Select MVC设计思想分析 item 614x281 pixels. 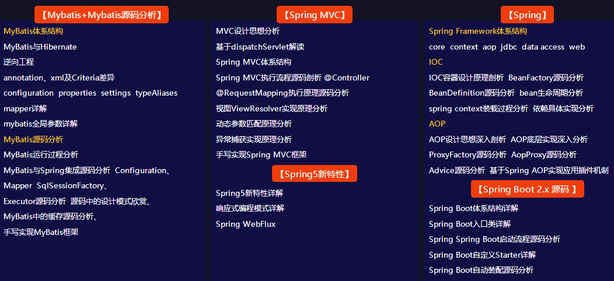(247, 31)
